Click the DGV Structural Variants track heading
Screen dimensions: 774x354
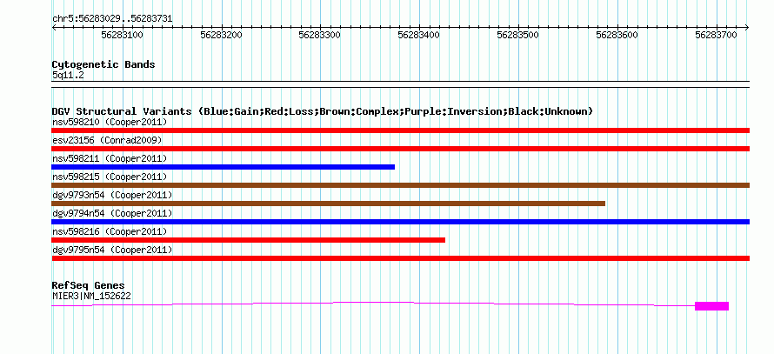(322, 111)
